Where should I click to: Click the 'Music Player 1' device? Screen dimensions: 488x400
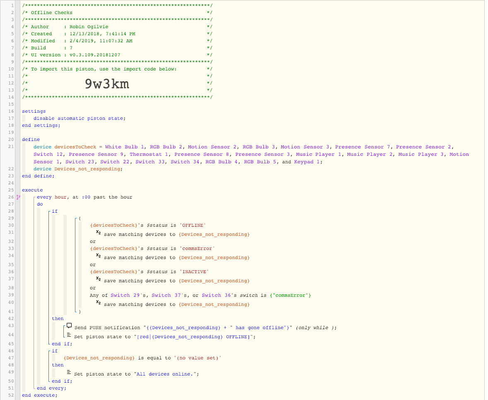click(x=319, y=155)
